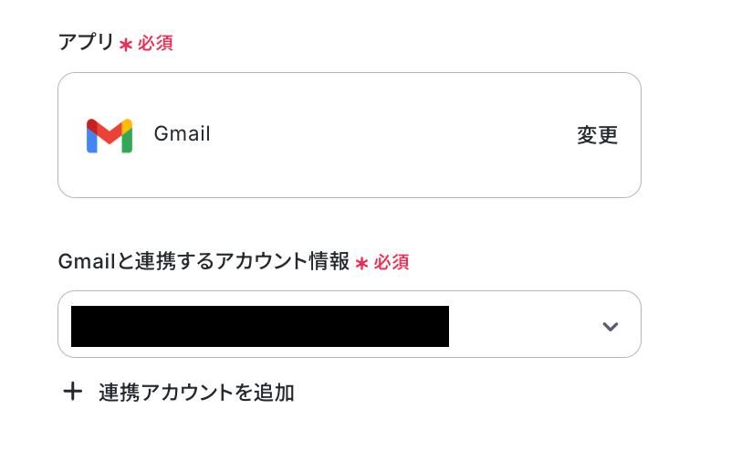
Task: Click the 必須 badge next to アプリ
Action: click(x=155, y=43)
